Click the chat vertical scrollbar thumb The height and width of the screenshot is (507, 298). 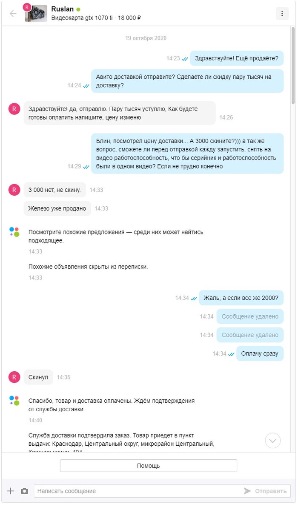[293, 66]
